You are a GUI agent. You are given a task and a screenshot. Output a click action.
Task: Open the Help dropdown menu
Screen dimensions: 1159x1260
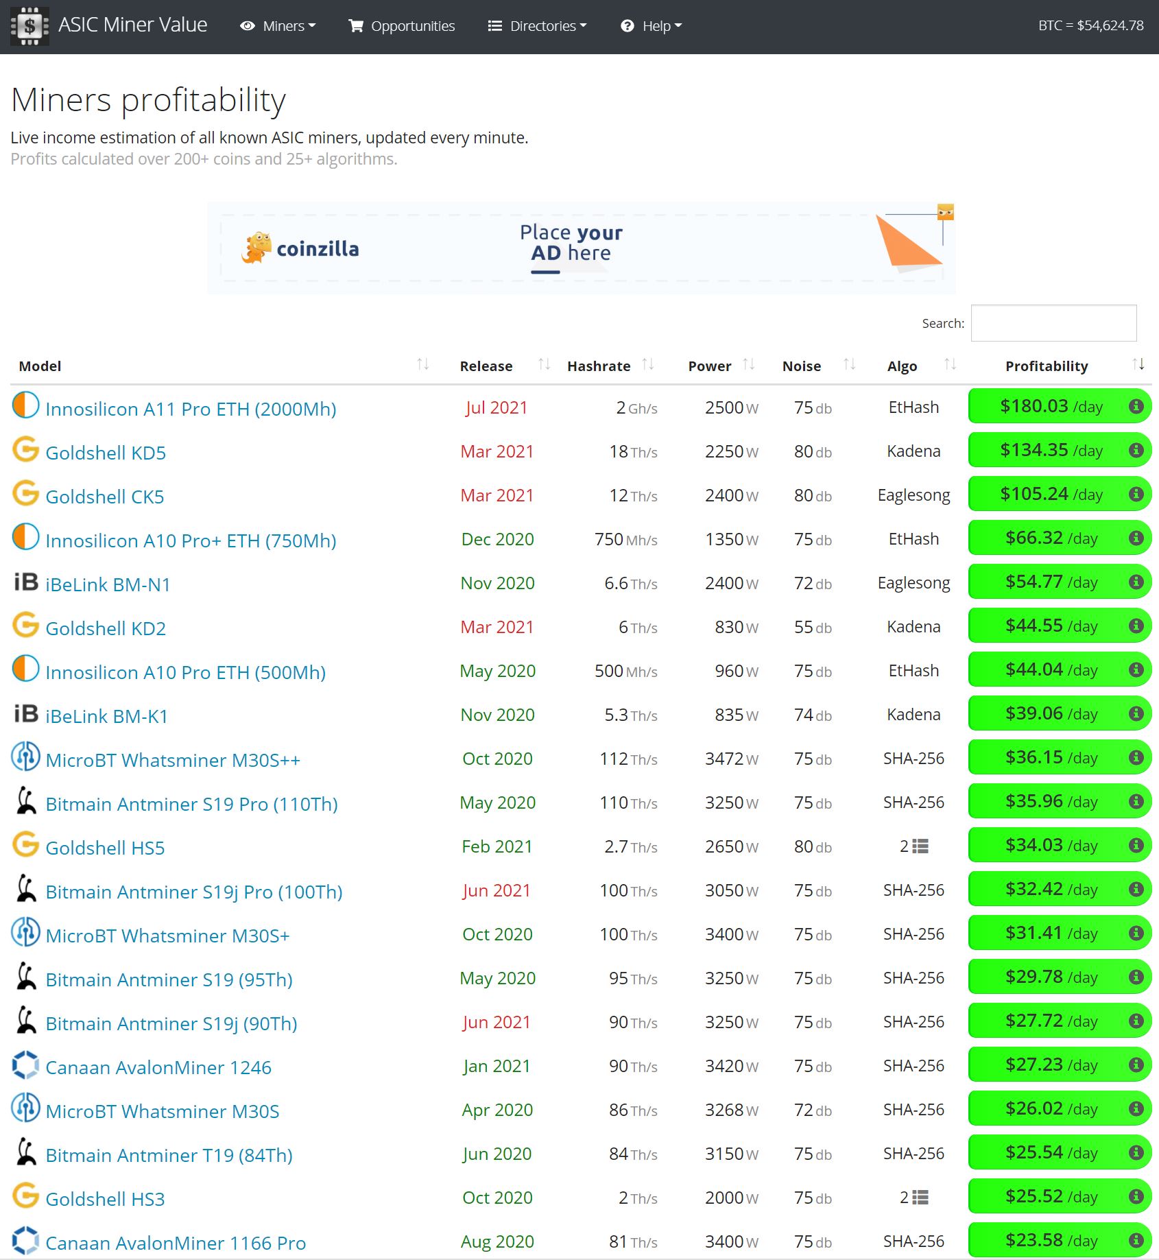[652, 26]
